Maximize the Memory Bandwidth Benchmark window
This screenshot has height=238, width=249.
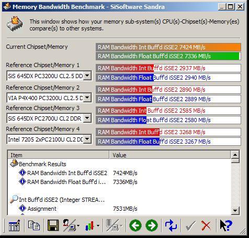(231, 7)
